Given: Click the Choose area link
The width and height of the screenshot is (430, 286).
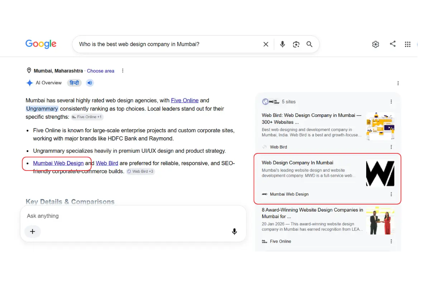Looking at the screenshot, I should pos(101,71).
